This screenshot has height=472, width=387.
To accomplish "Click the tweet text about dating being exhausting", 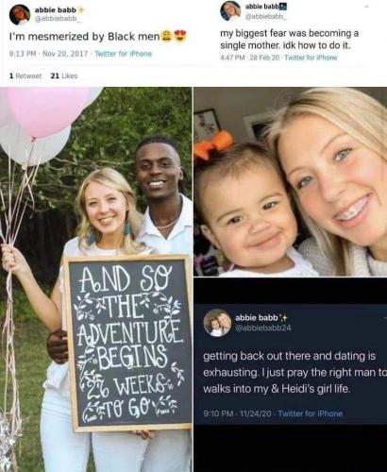I will (x=295, y=373).
